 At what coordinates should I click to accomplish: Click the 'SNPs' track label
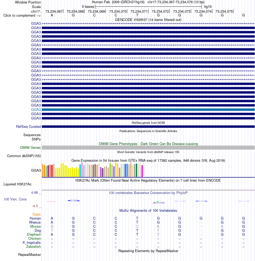(36, 139)
